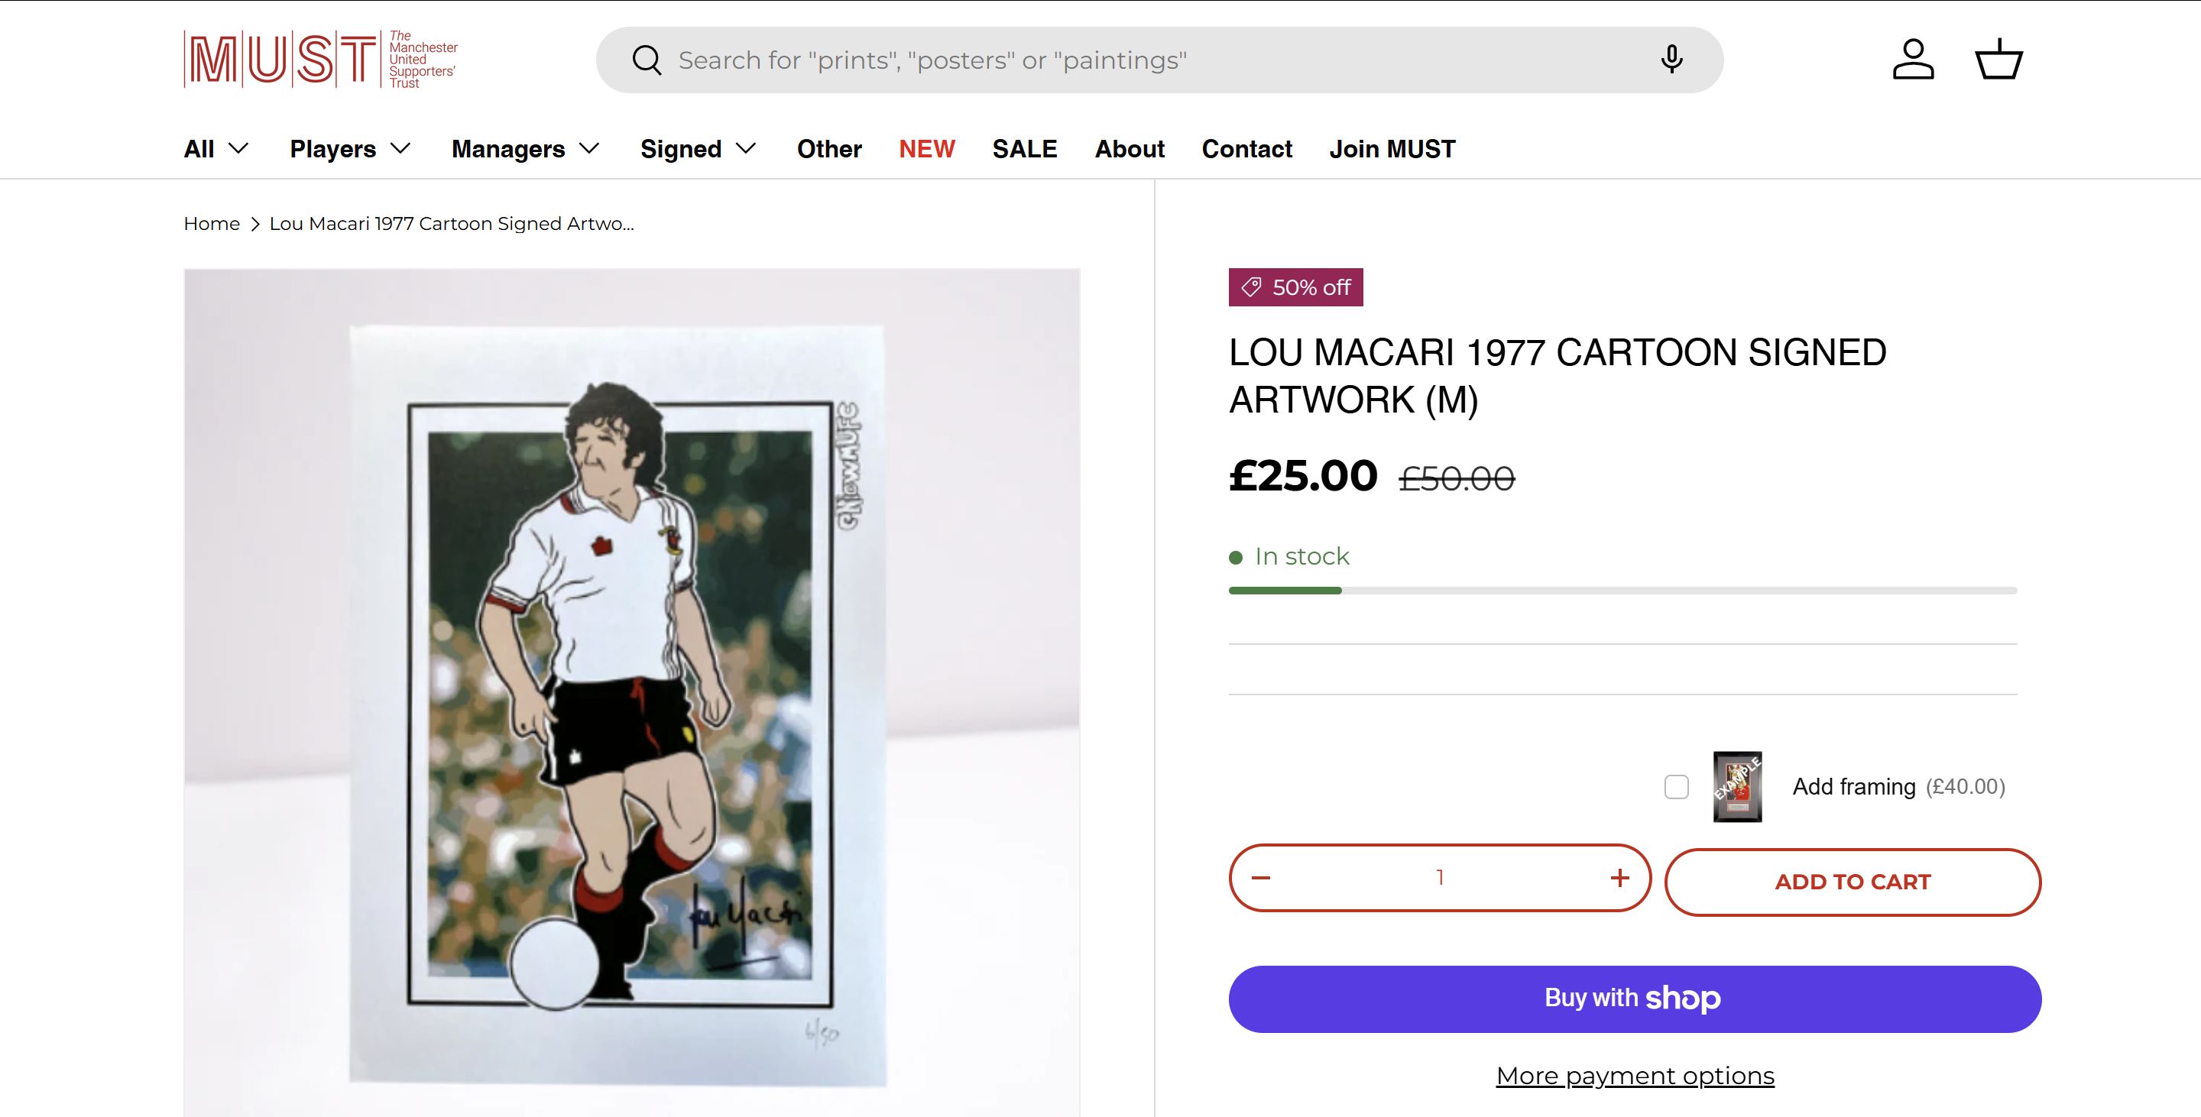
Task: Enable the Add framing checkbox
Action: coord(1677,786)
